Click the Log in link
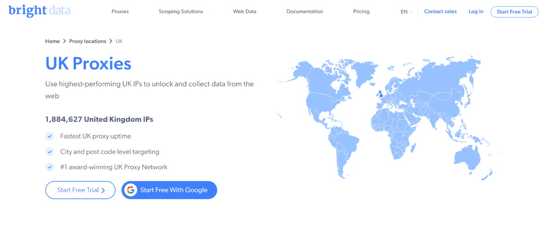The image size is (540, 237). coord(476,12)
